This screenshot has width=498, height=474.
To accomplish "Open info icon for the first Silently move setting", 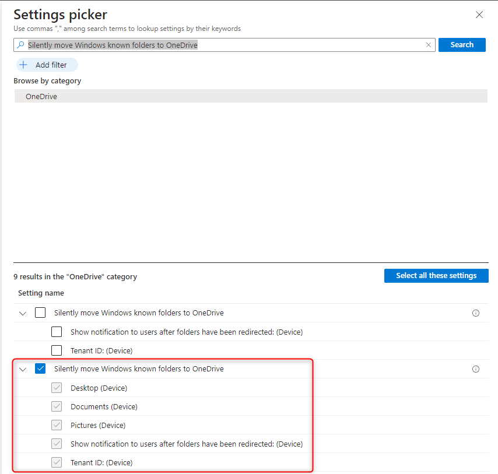I will (476, 313).
